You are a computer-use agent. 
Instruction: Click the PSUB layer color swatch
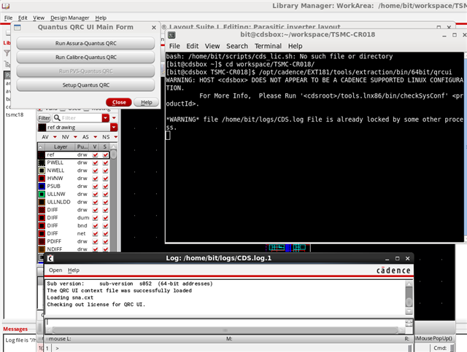point(42,187)
